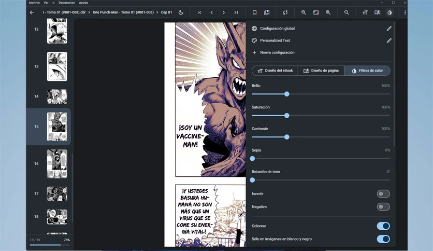Open page 13 thumbnail
The height and width of the screenshot is (251, 433).
57,66
